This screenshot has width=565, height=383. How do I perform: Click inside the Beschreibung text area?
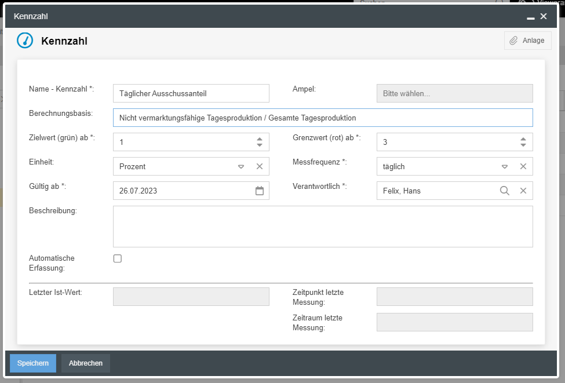pos(322,227)
